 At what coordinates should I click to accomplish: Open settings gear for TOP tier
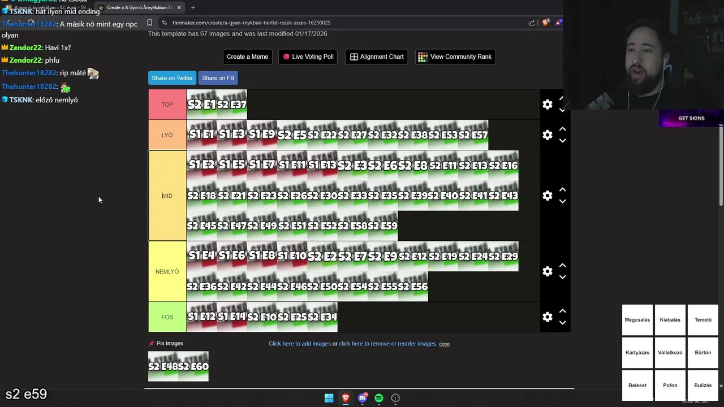click(x=547, y=105)
